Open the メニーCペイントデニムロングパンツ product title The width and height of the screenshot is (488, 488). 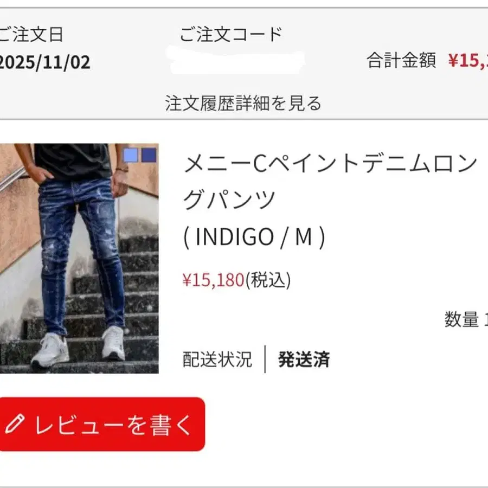330,182
